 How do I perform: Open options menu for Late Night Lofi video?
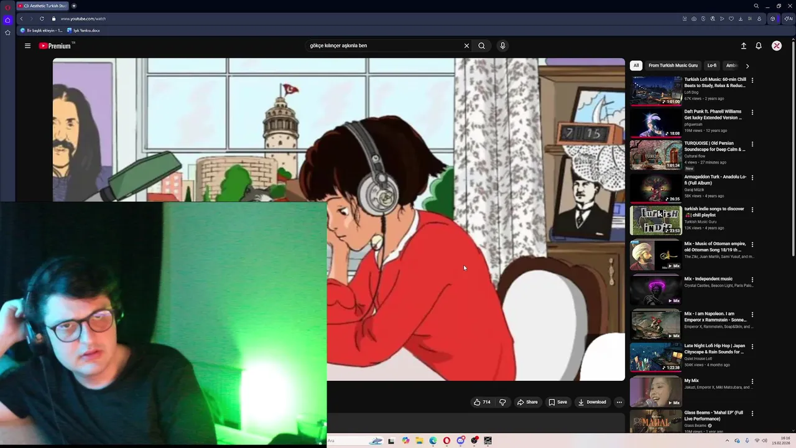click(x=752, y=347)
